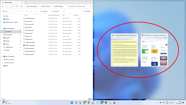Image resolution: width=186 pixels, height=105 pixels.
Task: Open taskbar Search magnifier
Action: (x=76, y=103)
